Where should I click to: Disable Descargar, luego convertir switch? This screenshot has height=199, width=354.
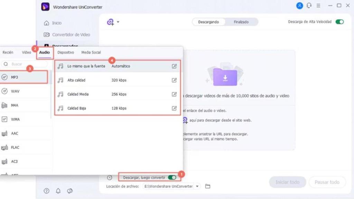[x=172, y=178]
